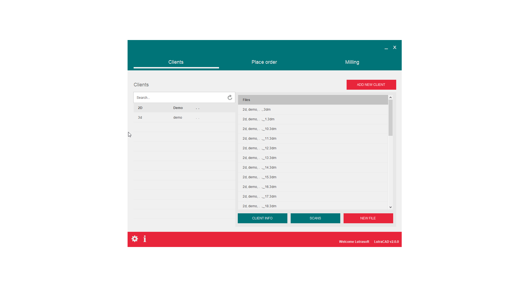529x287 pixels.
Task: Refresh the client list via reload icon
Action: point(230,97)
